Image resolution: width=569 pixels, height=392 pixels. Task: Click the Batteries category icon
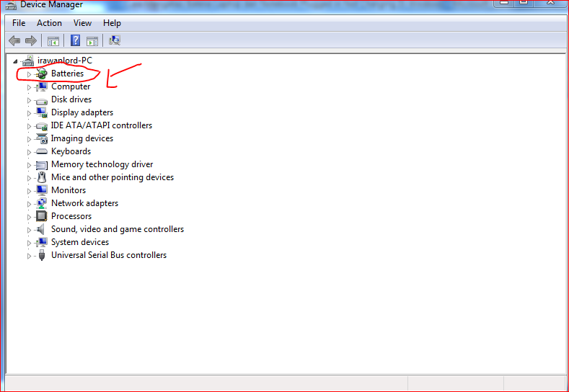point(42,73)
